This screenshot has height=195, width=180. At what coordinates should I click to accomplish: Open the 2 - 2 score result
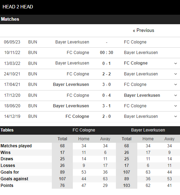pos(106,74)
